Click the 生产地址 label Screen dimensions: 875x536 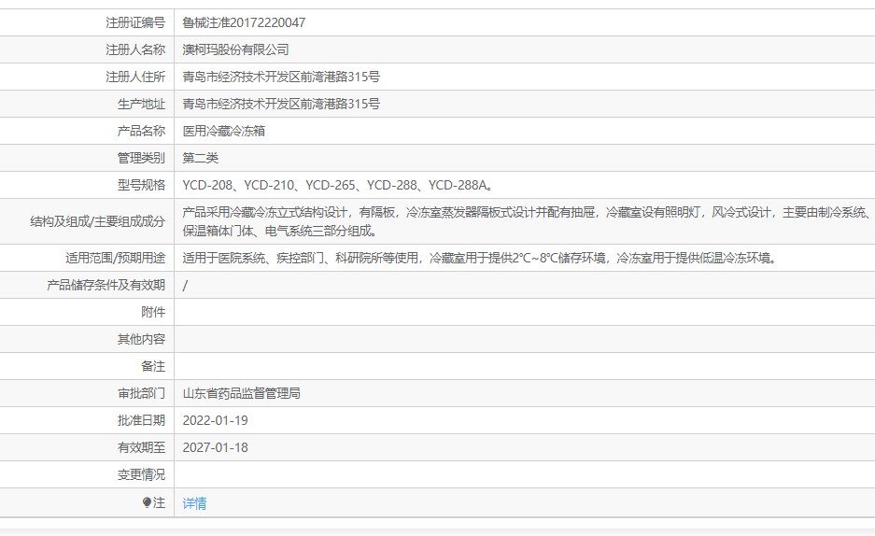pos(141,104)
